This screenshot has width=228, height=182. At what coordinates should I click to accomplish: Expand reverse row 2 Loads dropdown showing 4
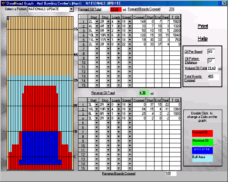click(x=119, y=109)
